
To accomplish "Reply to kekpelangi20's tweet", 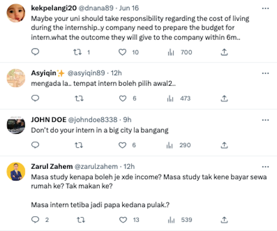I will pyautogui.click(x=35, y=52).
